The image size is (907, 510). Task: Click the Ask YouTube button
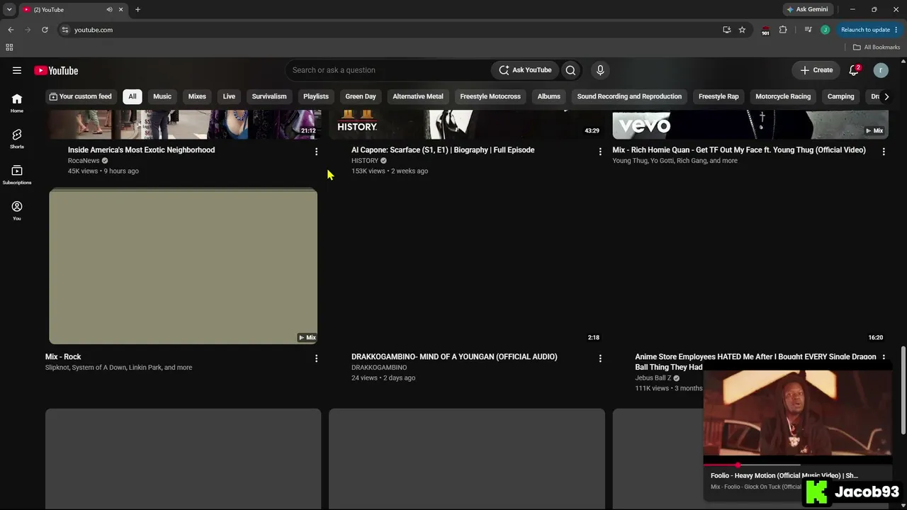[525, 70]
